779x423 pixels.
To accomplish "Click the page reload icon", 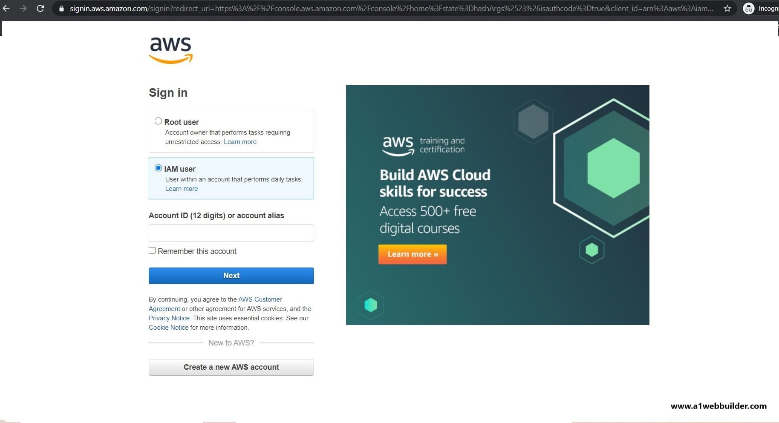I will (40, 9).
